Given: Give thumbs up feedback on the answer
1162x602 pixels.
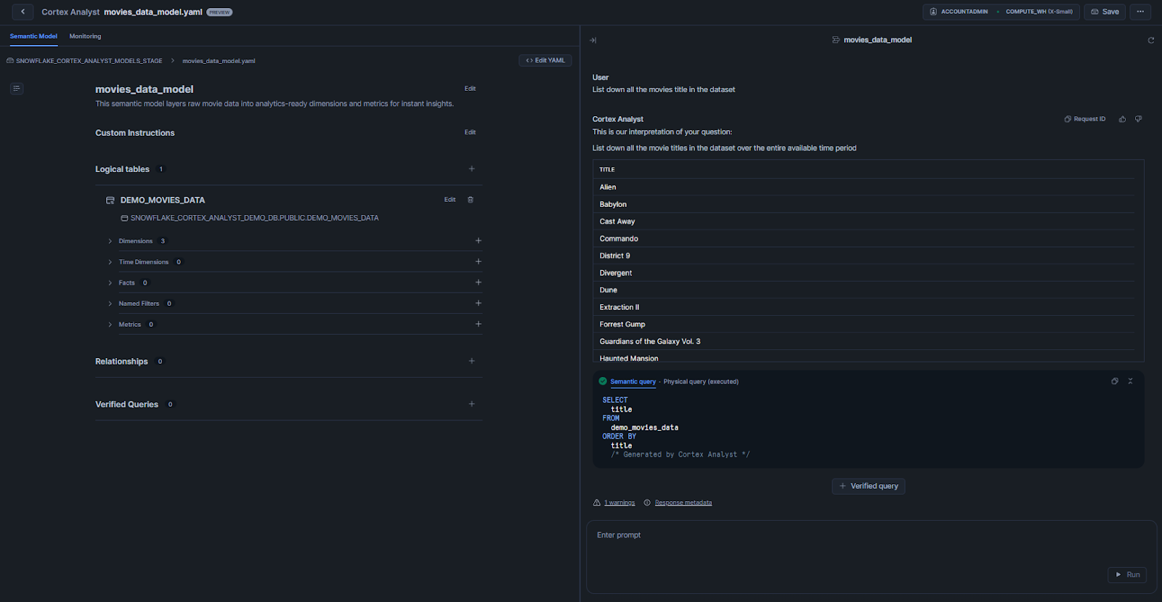Looking at the screenshot, I should click(x=1122, y=118).
